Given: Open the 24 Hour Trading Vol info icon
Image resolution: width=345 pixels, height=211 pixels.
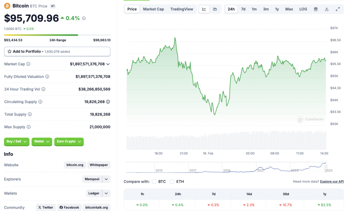Looking at the screenshot, I should click(43, 89).
